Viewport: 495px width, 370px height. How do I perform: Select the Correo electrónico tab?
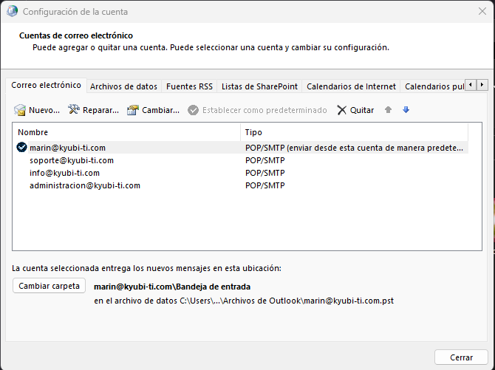click(x=46, y=85)
